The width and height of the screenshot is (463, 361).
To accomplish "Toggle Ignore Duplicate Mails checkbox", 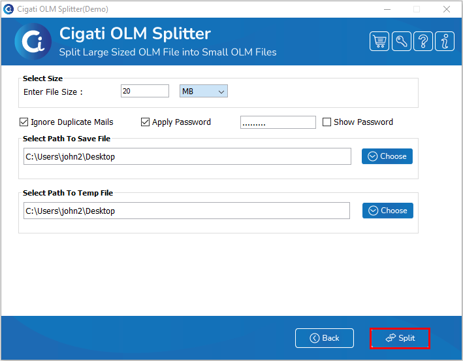I will tap(24, 122).
